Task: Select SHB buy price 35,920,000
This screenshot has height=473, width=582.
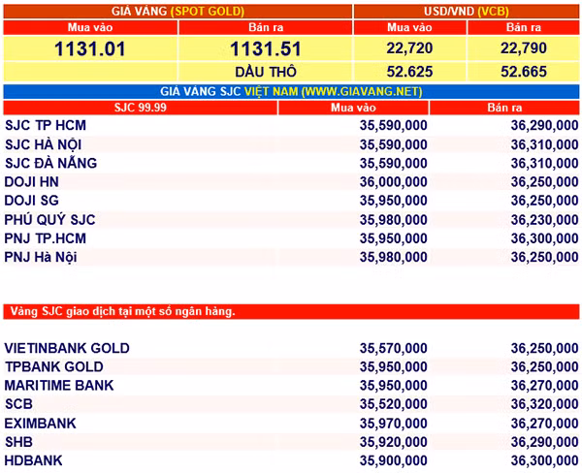Action: 394,442
